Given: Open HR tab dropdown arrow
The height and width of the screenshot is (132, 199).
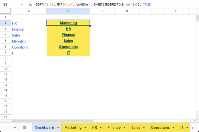Looking at the screenshot, I should 101,127.
